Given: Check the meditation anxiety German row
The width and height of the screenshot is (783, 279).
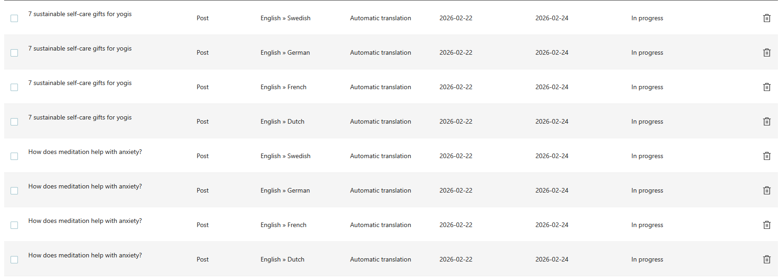Looking at the screenshot, I should [14, 191].
